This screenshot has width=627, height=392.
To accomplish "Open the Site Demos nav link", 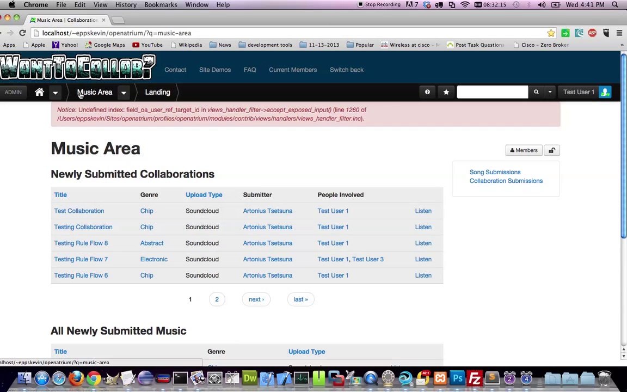I will click(215, 70).
